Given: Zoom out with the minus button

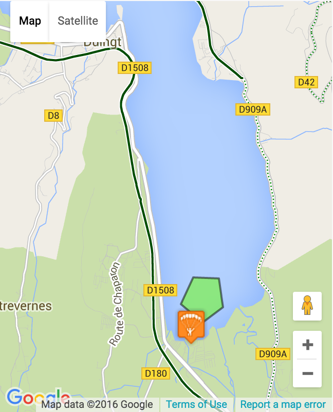Looking at the screenshot, I should (307, 373).
